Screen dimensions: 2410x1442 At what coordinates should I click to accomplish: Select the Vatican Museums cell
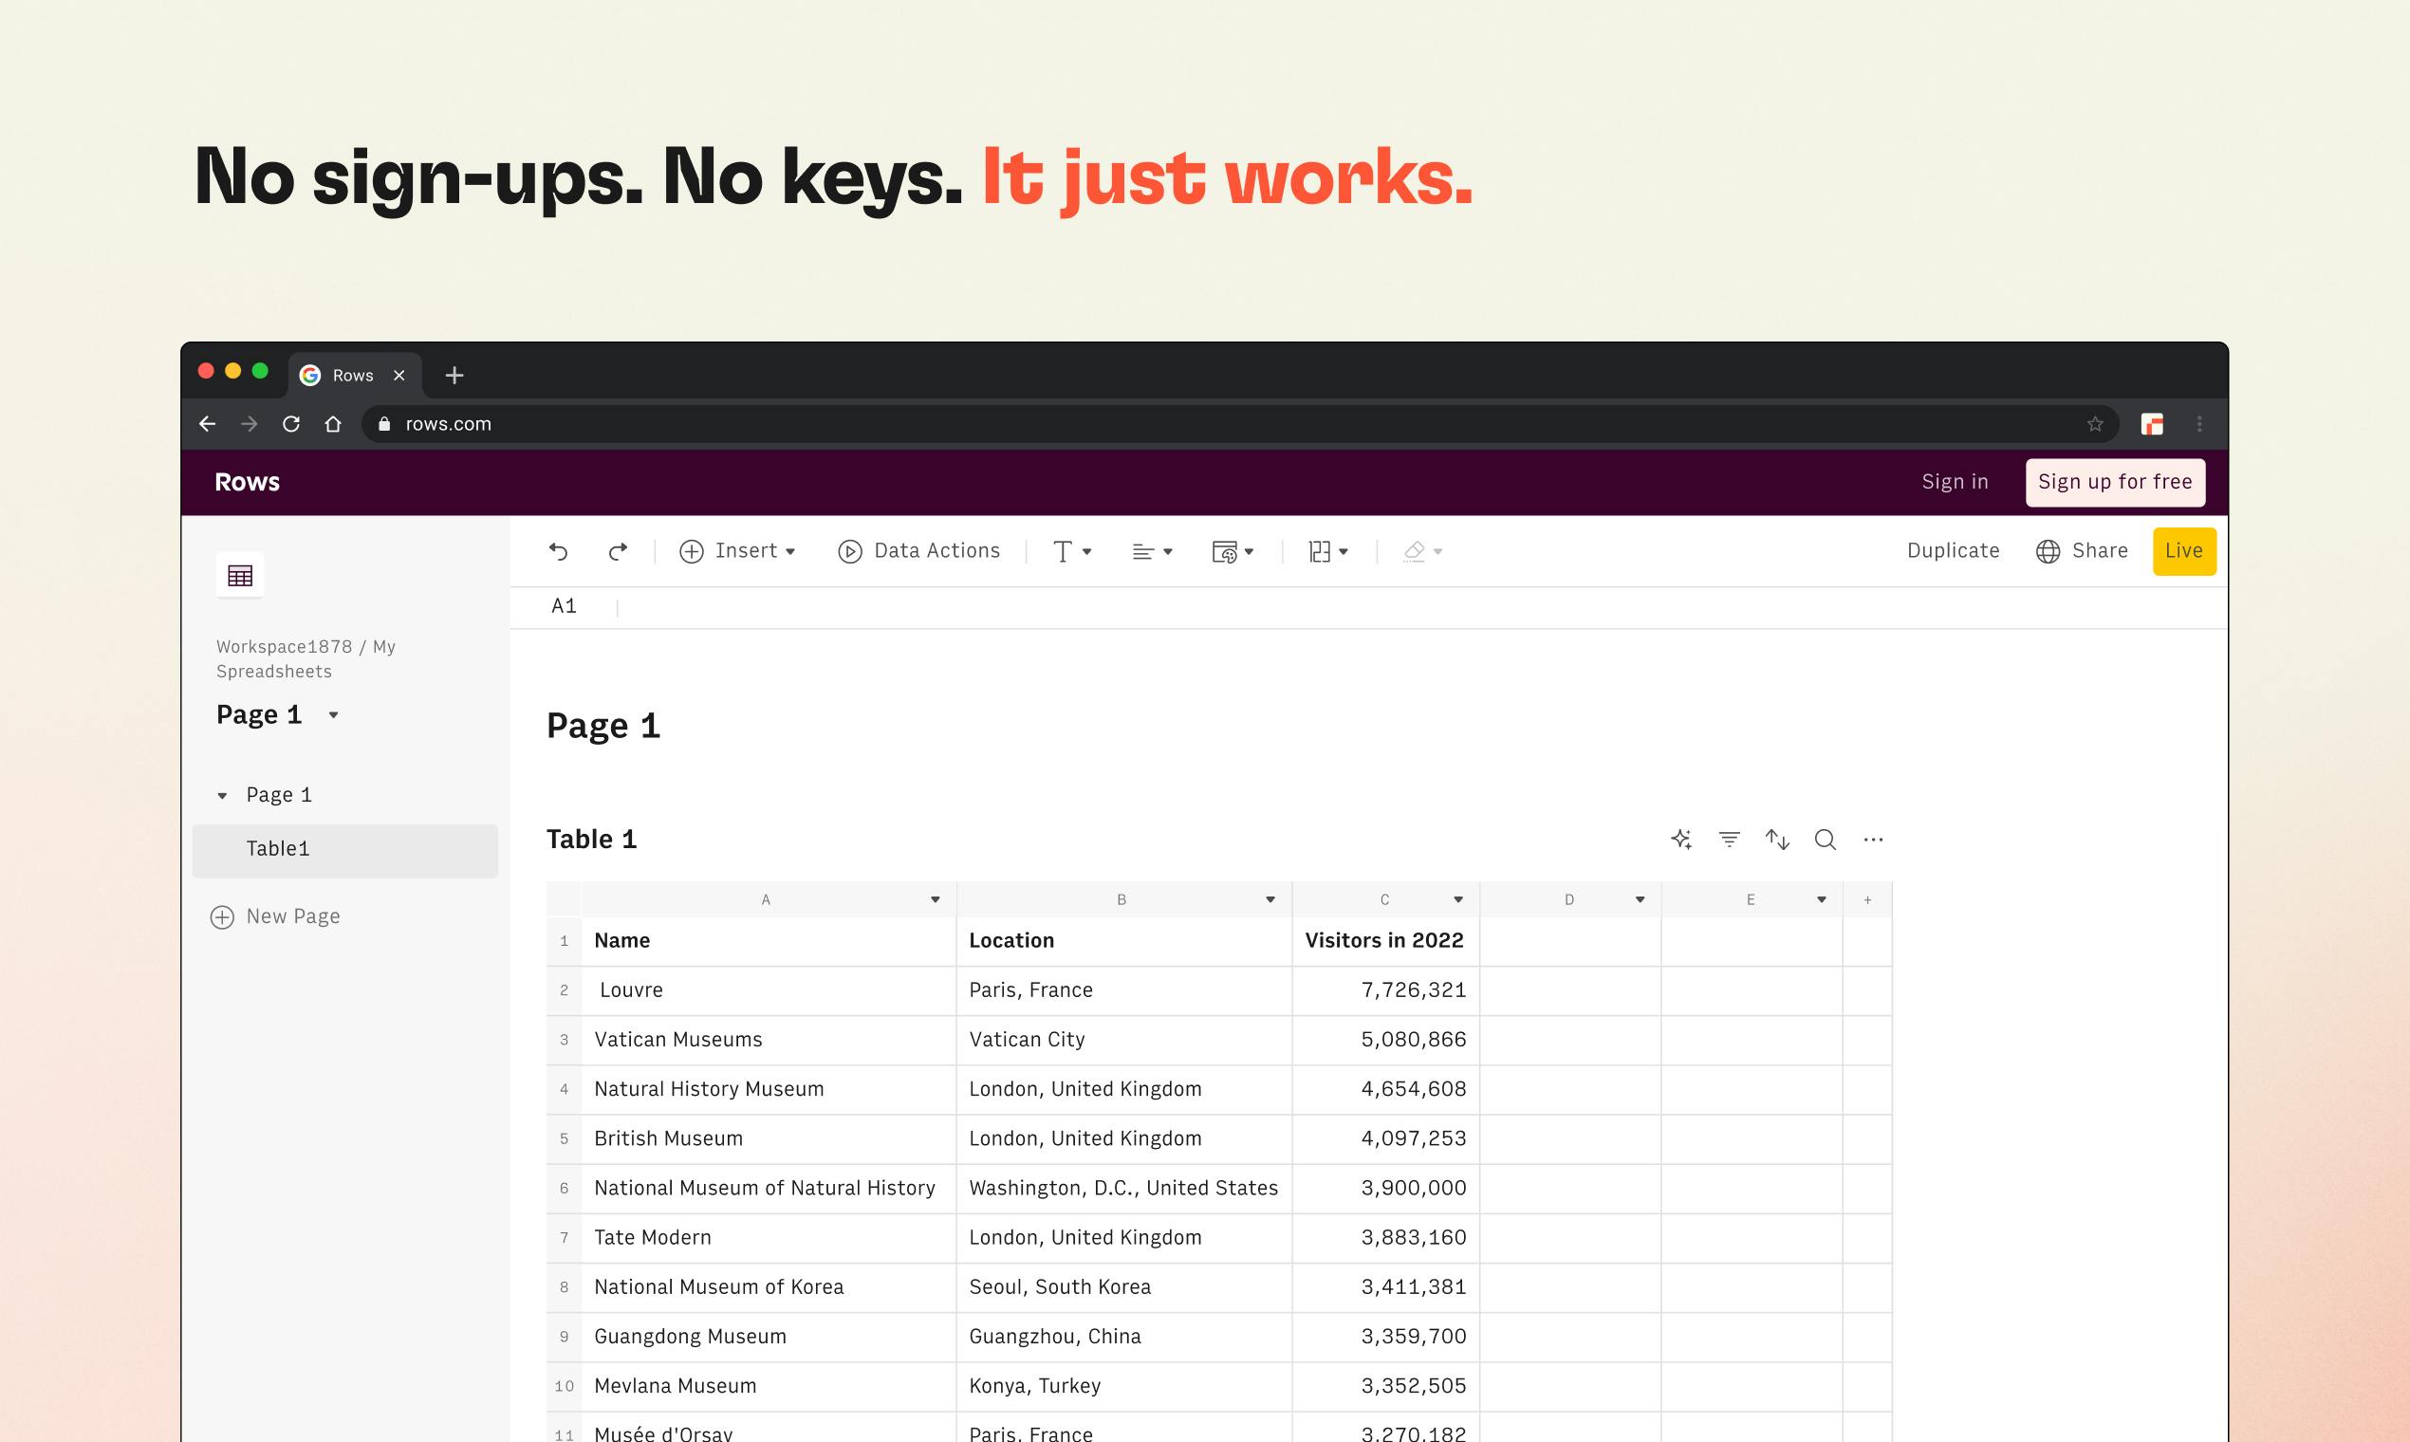pos(769,1040)
